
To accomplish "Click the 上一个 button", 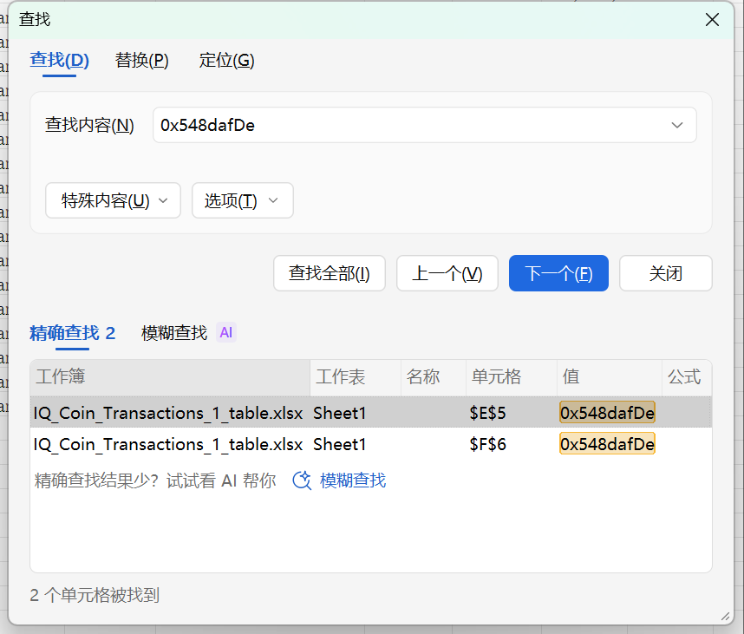I will point(447,273).
